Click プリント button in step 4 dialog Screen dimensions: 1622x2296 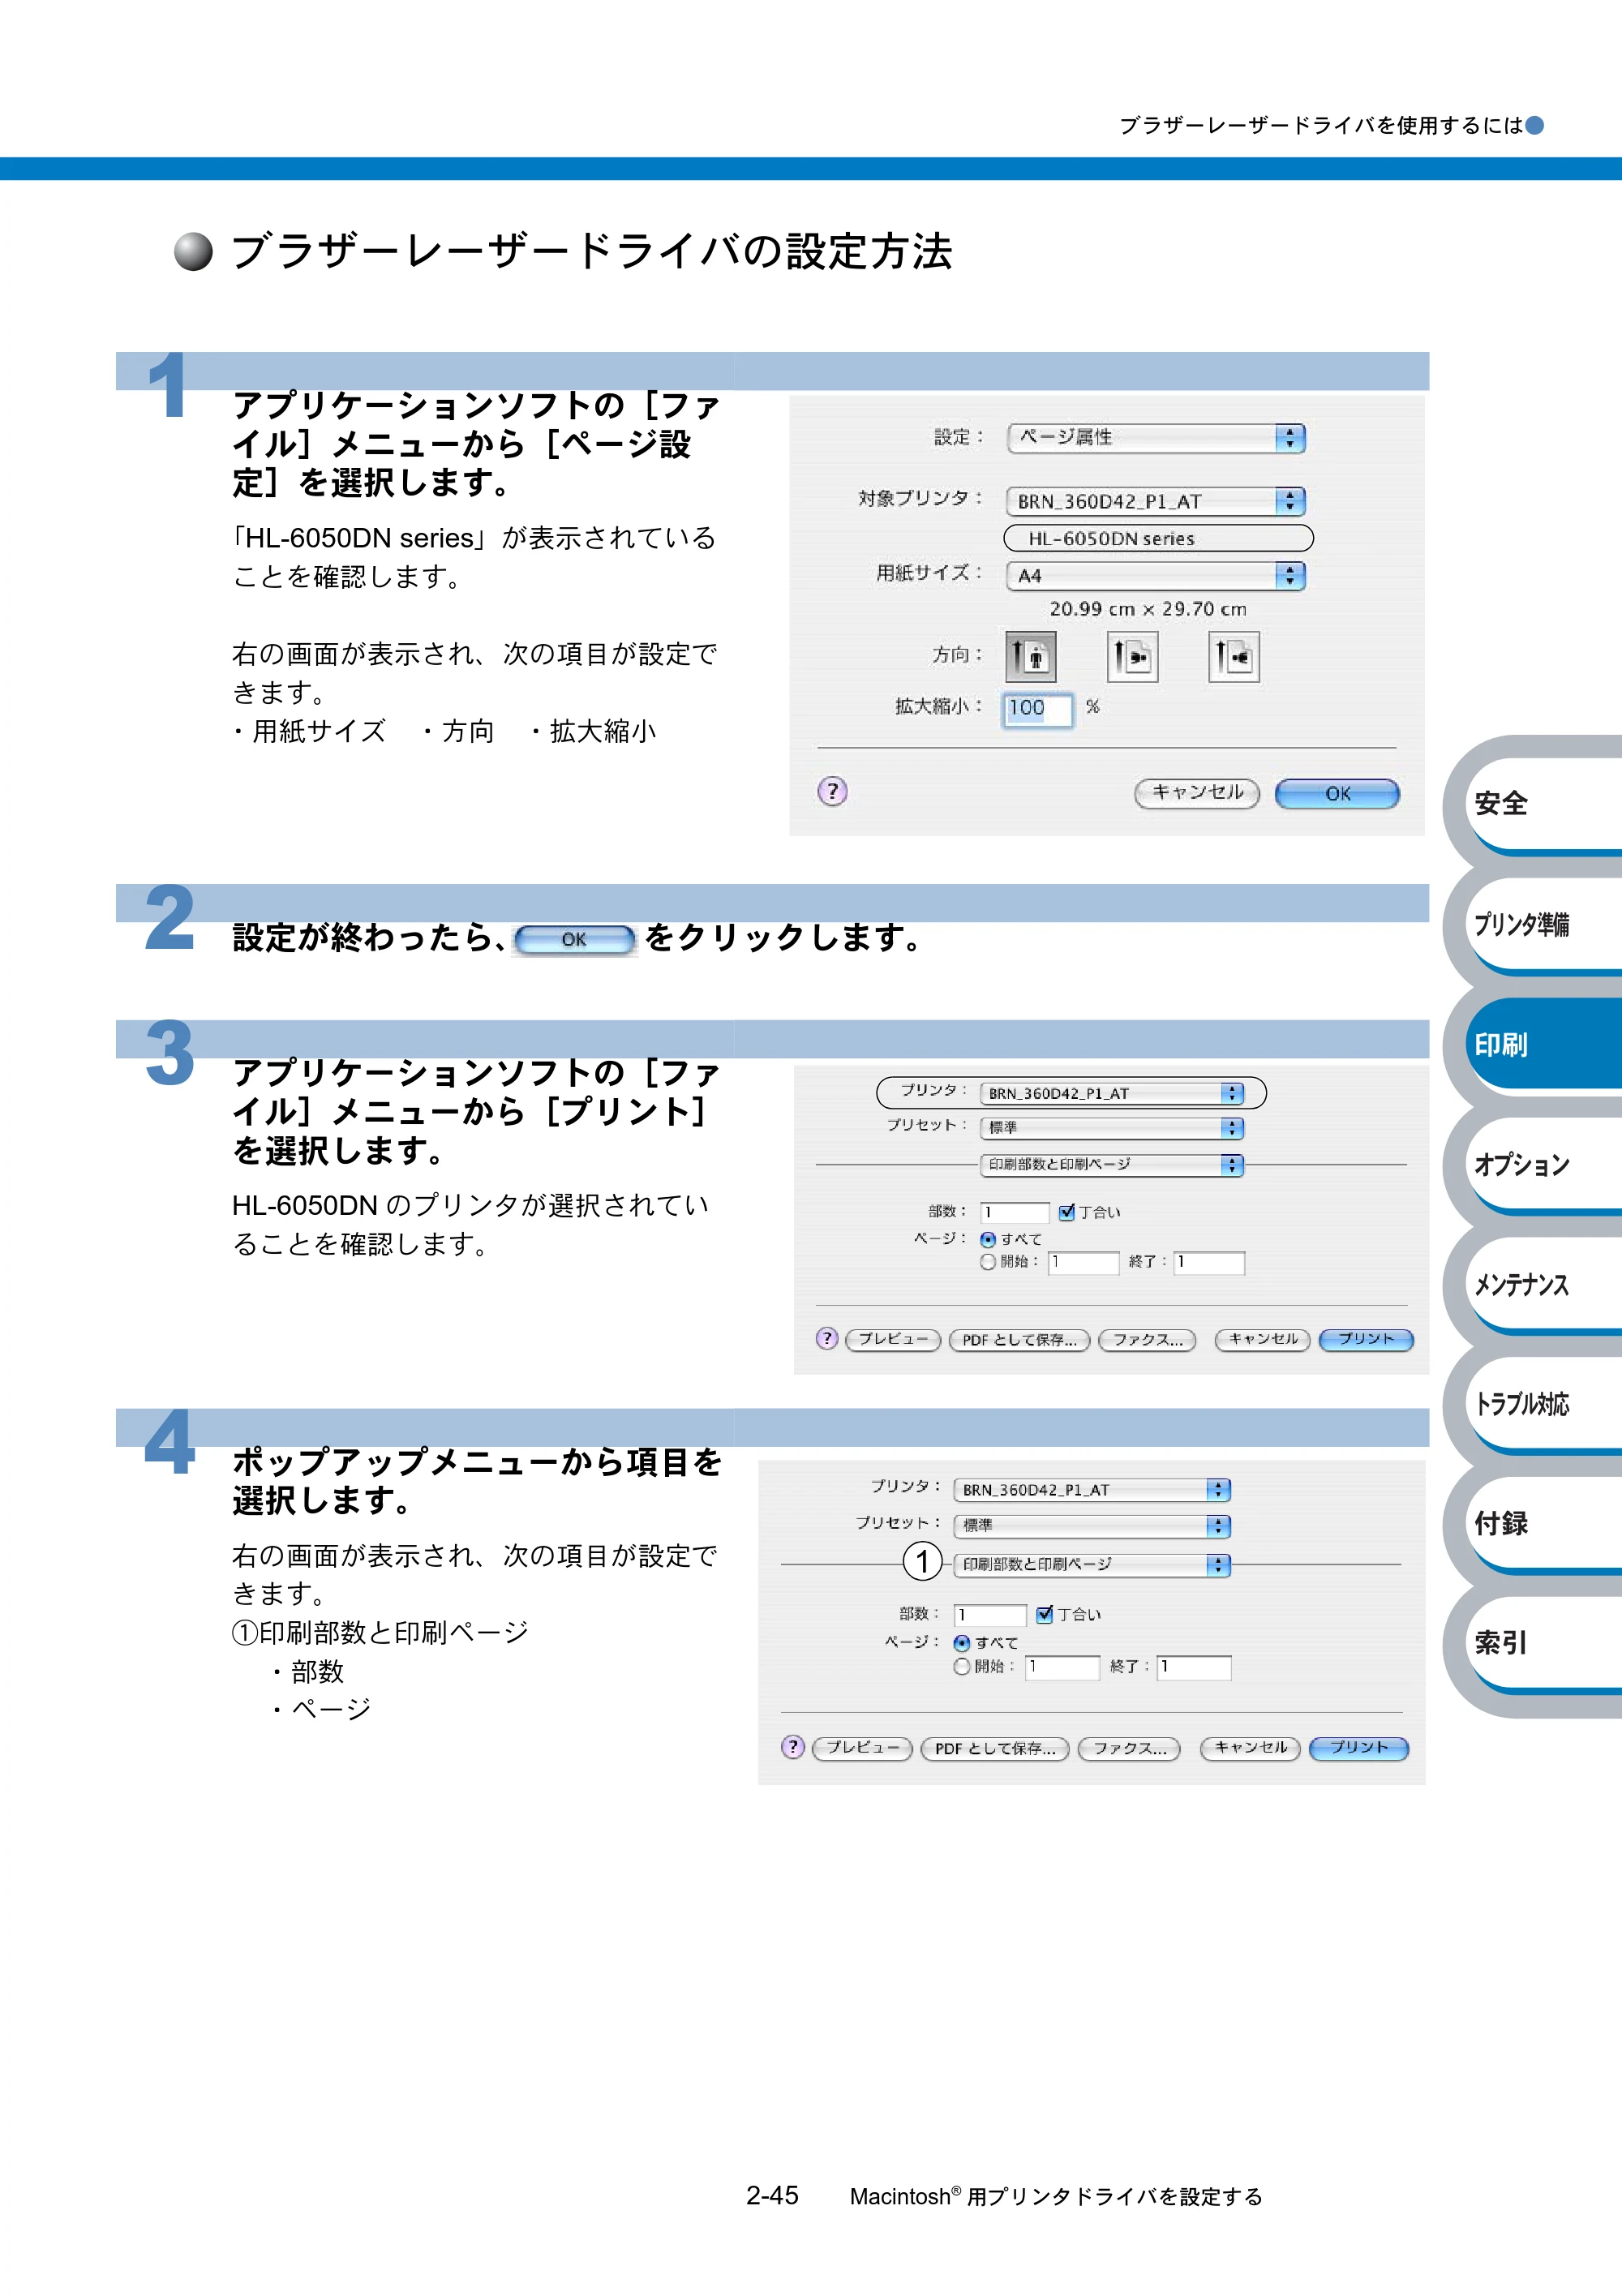[x=1359, y=1748]
